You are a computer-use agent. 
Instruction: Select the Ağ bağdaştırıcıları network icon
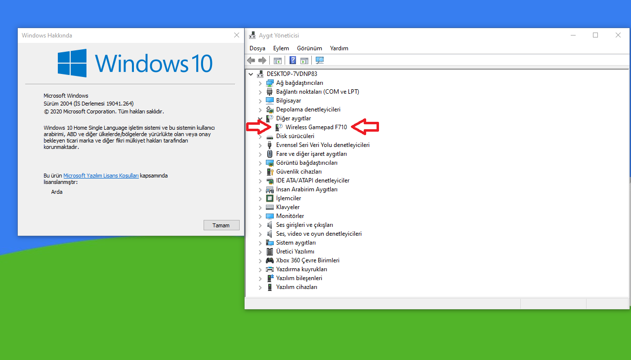[270, 83]
